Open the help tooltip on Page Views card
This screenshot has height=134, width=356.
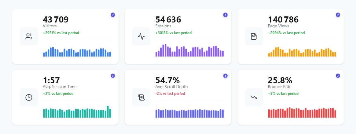click(x=338, y=15)
